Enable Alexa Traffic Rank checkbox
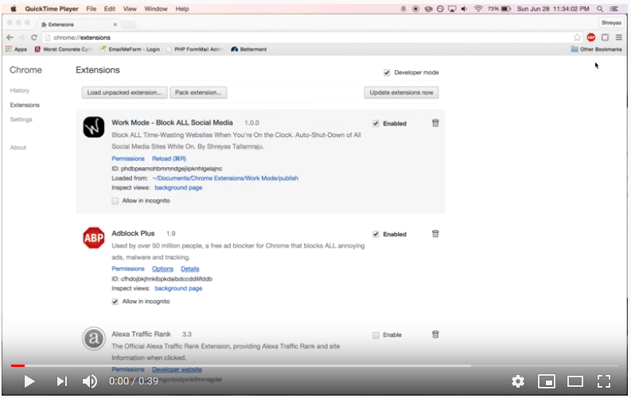Screen dimensions: 631x398 pos(376,335)
